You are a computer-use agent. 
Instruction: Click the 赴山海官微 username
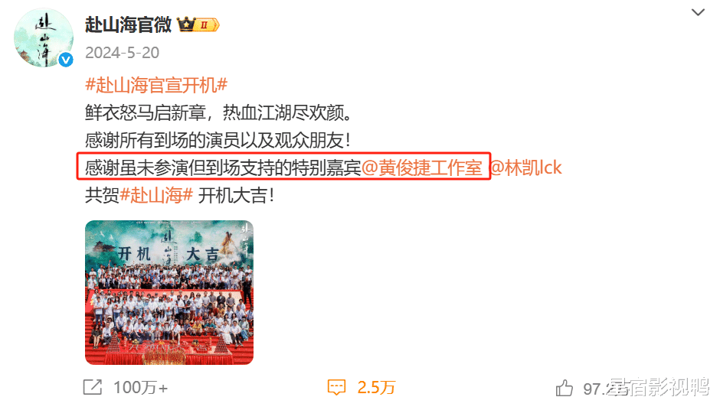[x=128, y=24]
